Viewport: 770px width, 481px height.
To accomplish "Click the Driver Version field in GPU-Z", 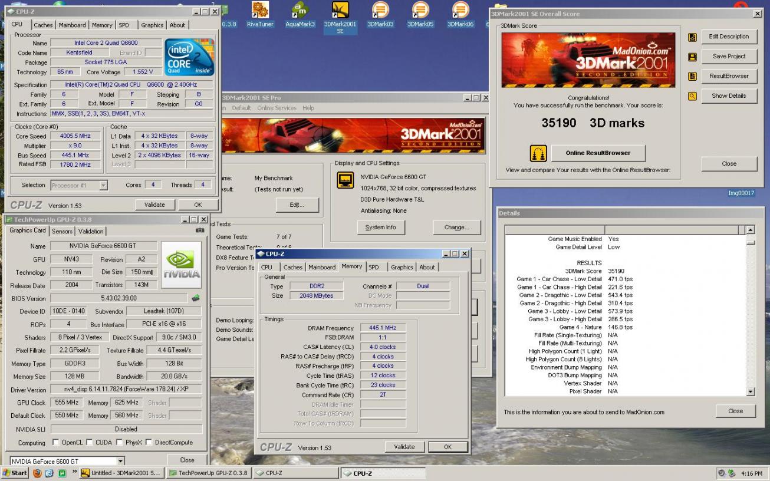I will click(126, 390).
